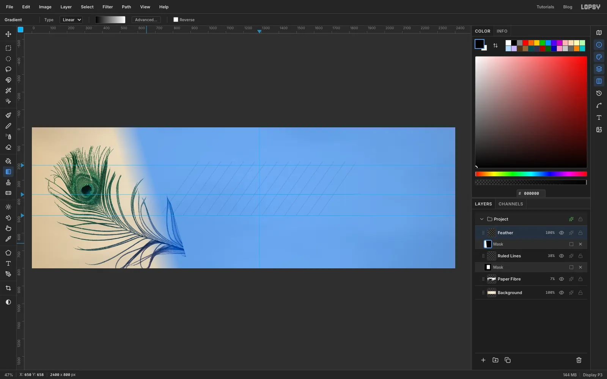607x379 pixels.
Task: Toggle lock on the Background layer
Action: click(x=580, y=293)
